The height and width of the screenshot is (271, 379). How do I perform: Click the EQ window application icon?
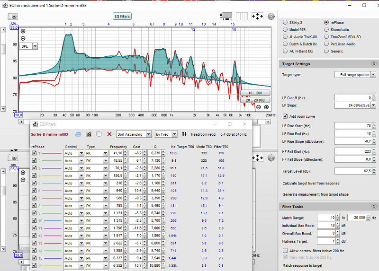point(5,5)
